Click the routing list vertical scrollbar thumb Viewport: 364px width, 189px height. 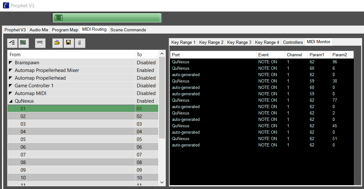coord(162,98)
